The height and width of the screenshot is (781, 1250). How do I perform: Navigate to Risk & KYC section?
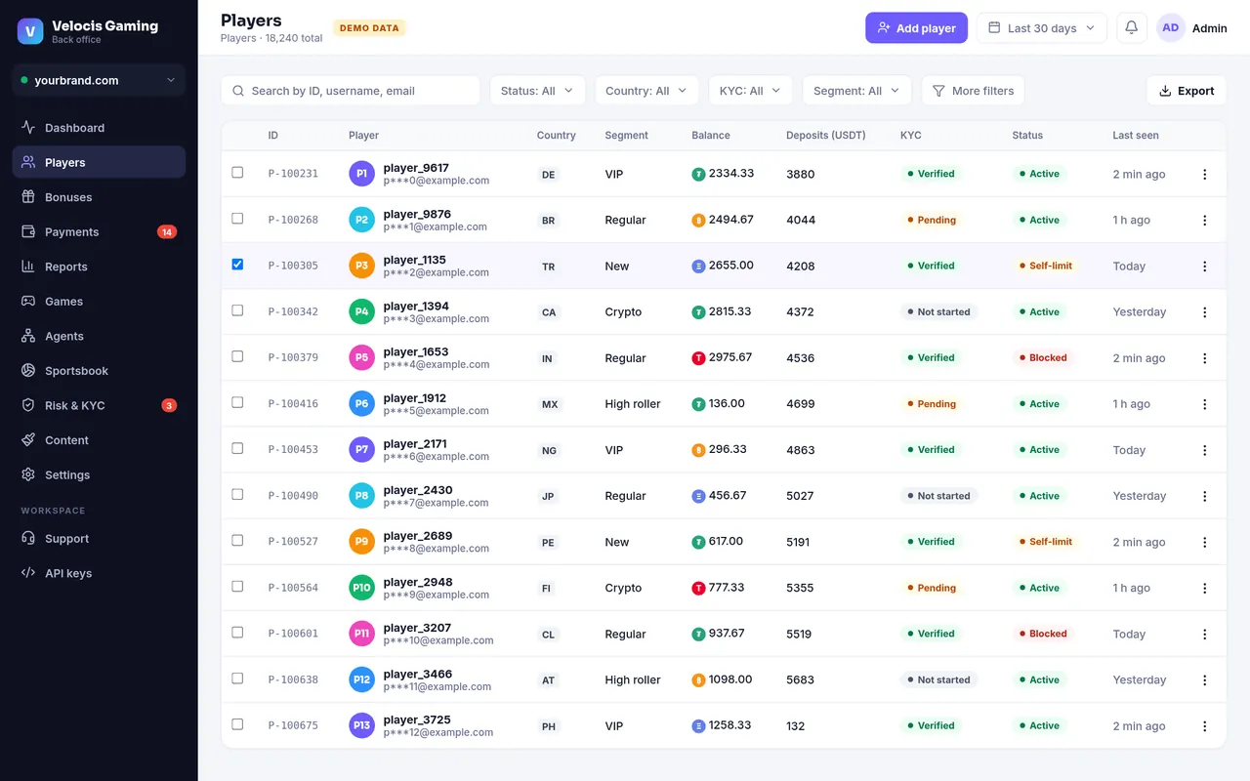point(99,405)
